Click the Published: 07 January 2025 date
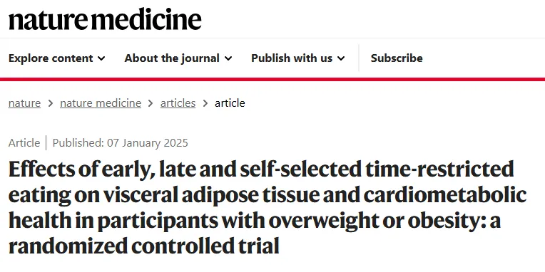 pyautogui.click(x=121, y=143)
